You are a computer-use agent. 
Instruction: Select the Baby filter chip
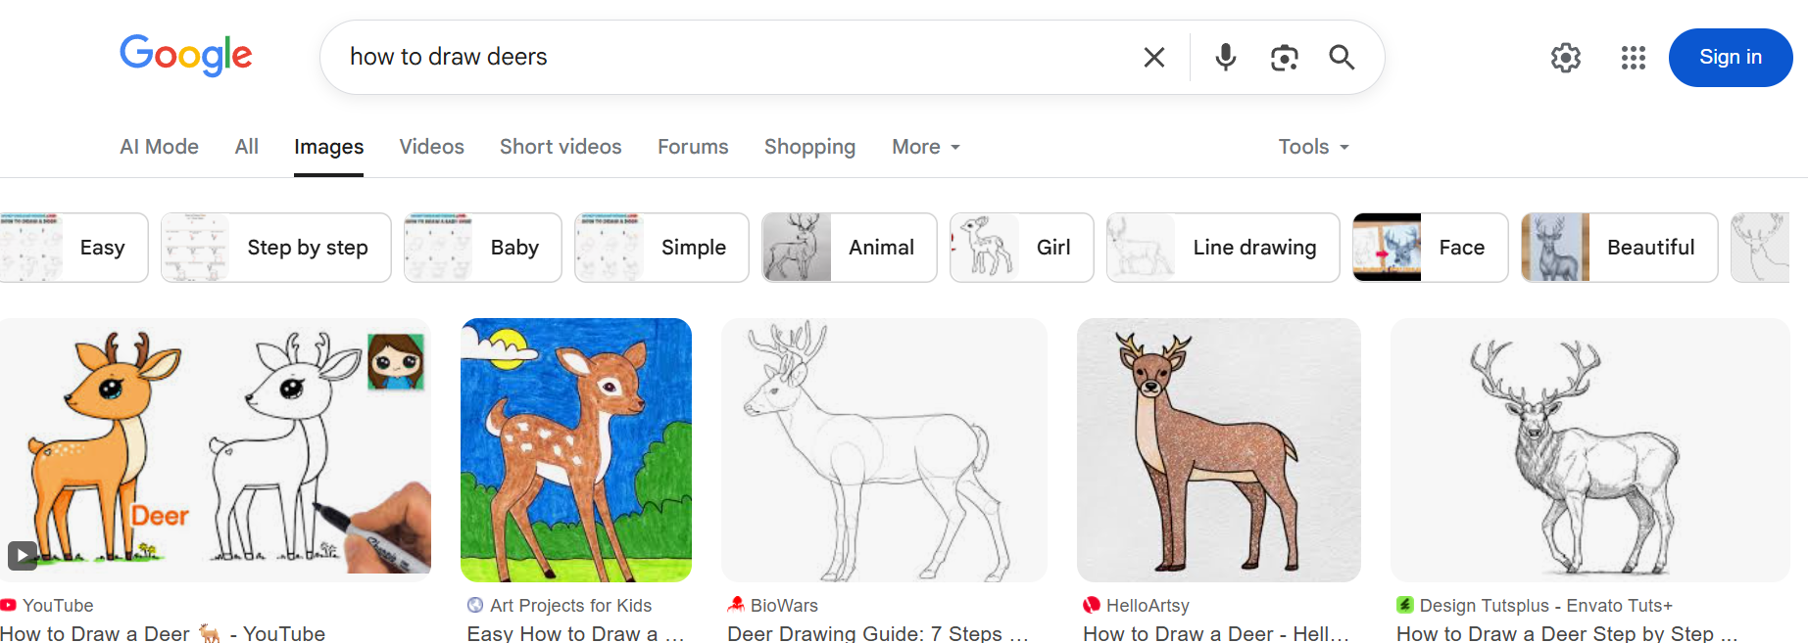pyautogui.click(x=483, y=248)
